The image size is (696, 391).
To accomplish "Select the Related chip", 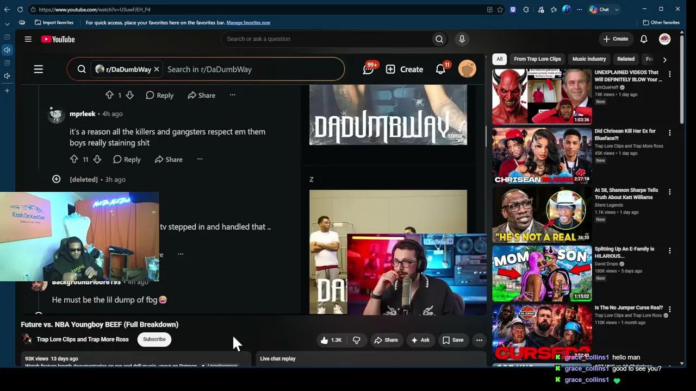I will click(x=626, y=59).
